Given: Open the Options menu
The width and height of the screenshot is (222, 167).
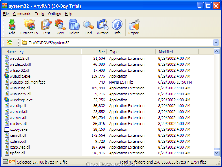Looking at the screenshot, I should pos(54,14).
